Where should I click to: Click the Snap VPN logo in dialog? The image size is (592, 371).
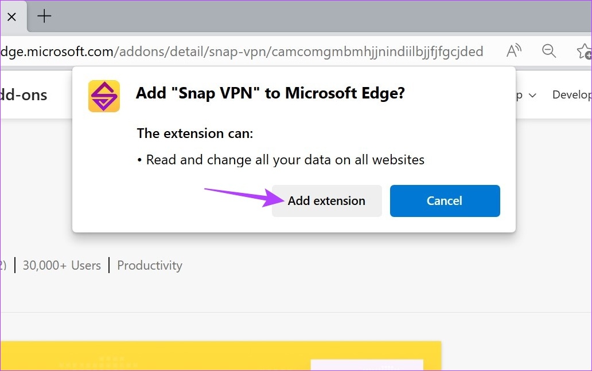pos(104,96)
